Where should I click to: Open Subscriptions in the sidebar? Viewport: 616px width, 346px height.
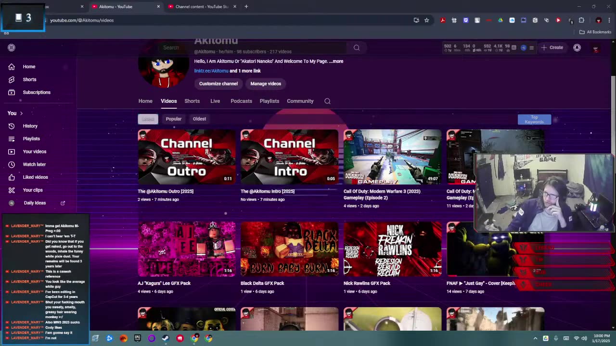[x=36, y=92]
